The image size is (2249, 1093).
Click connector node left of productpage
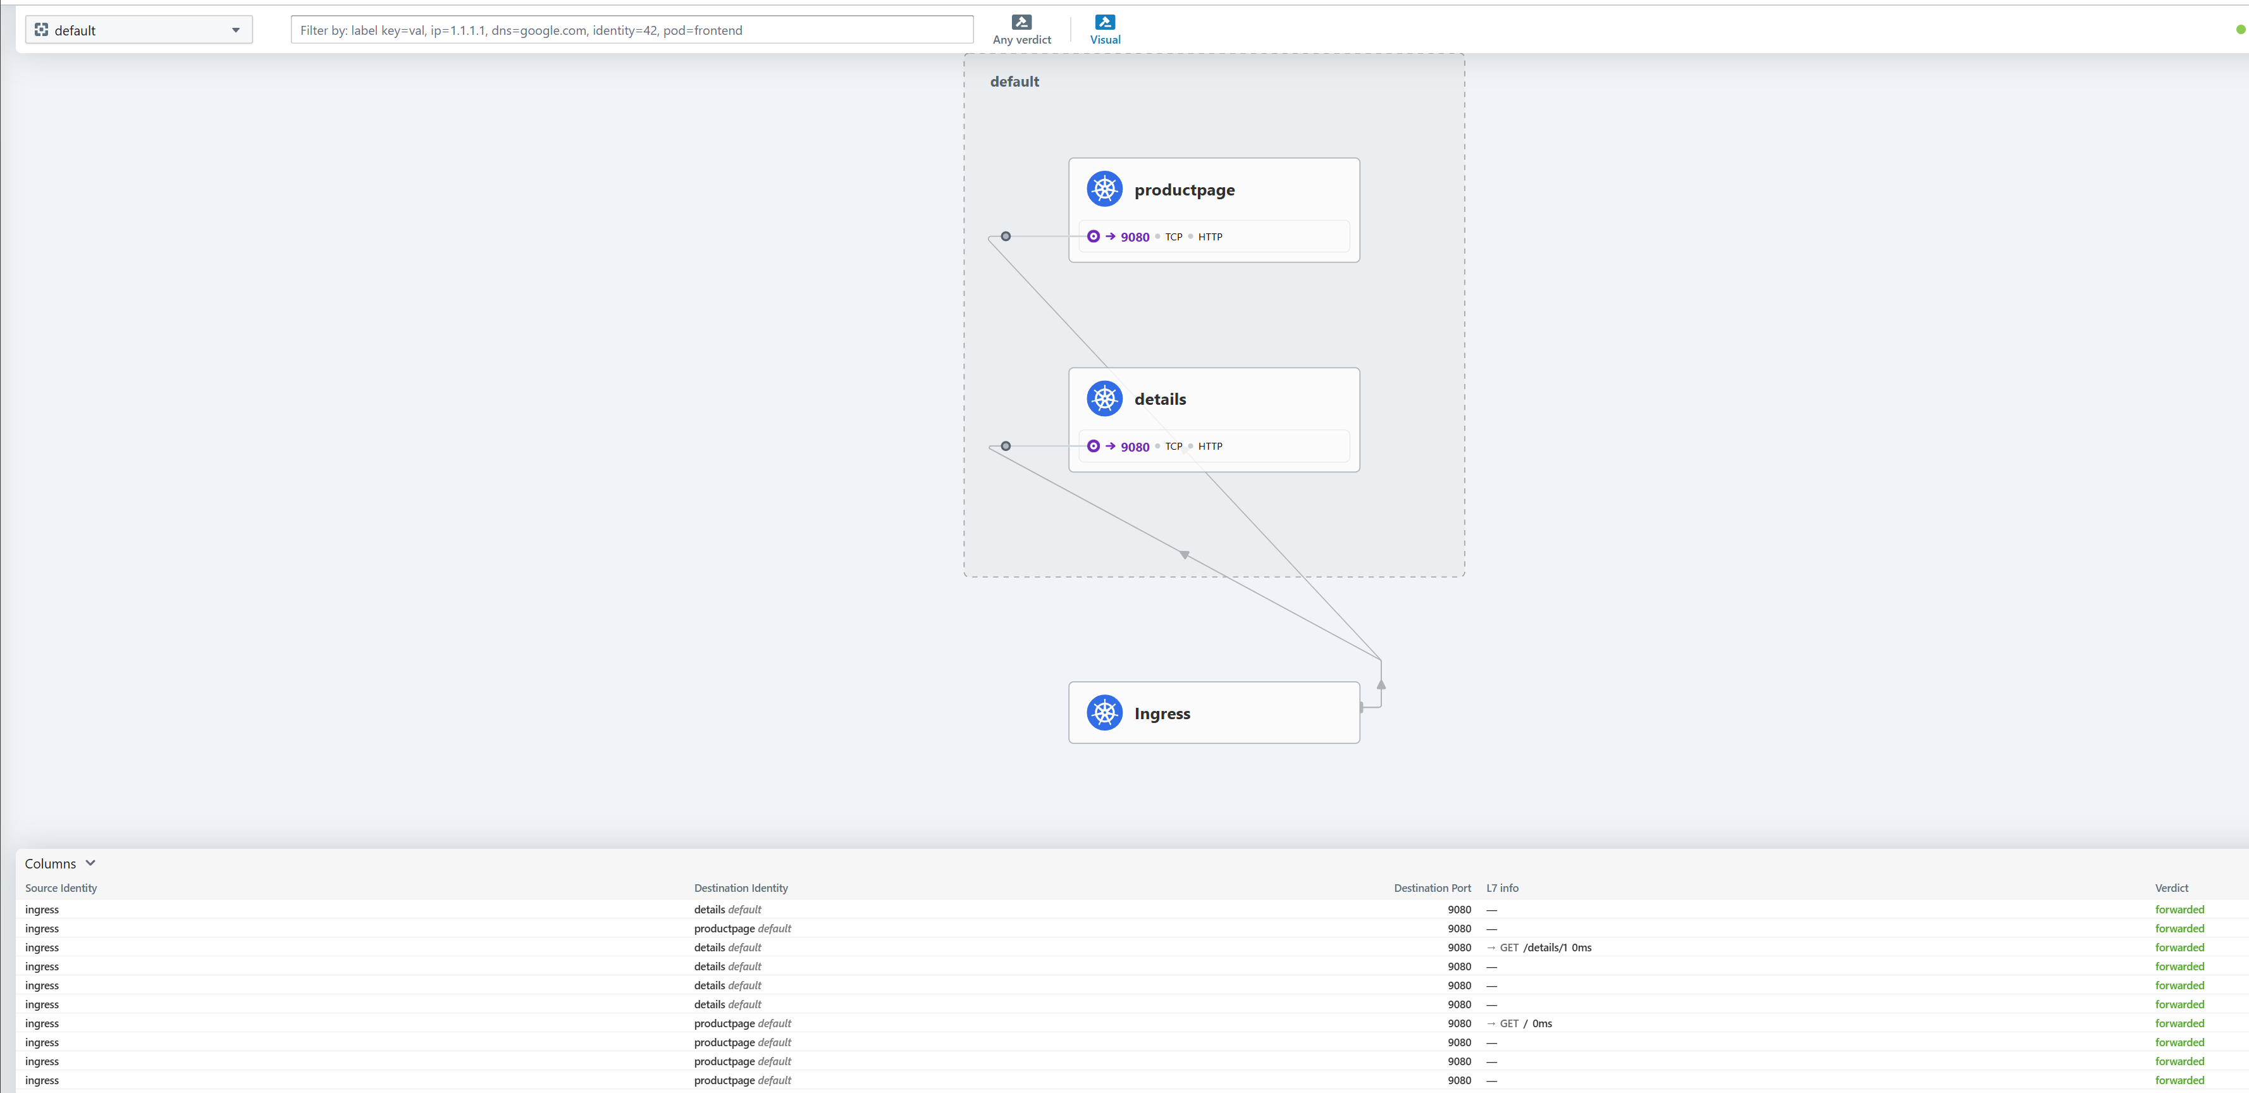[1006, 237]
